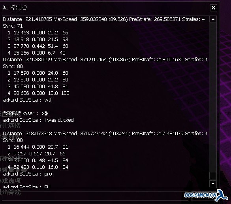Click the Half-Life lambda icon in the title bar
This screenshot has height=204, width=231.
(x=5, y=8)
